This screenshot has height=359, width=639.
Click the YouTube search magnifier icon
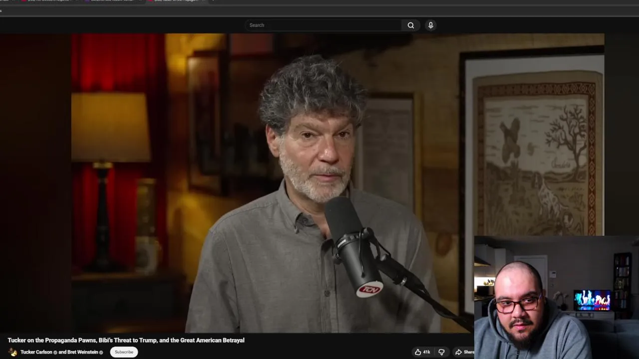coord(410,25)
